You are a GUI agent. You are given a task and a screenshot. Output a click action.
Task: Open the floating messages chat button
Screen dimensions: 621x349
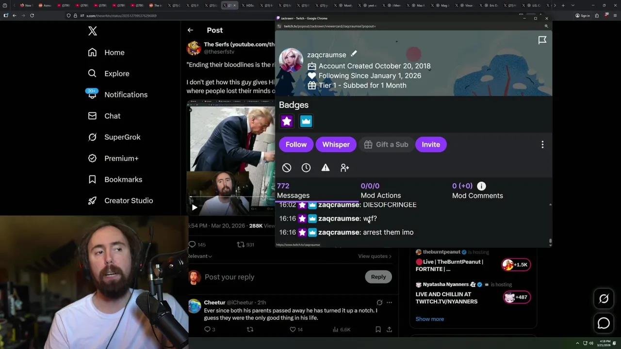point(604,323)
